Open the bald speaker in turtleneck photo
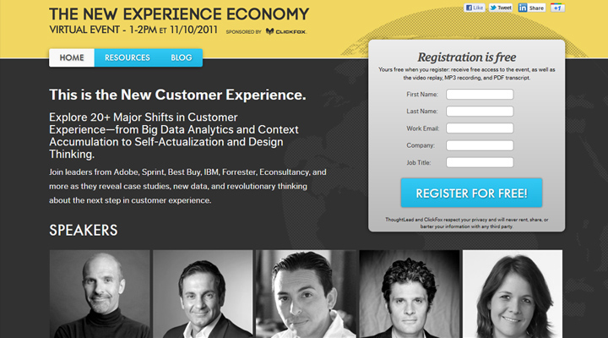Viewport: 608px width, 338px height. point(100,294)
